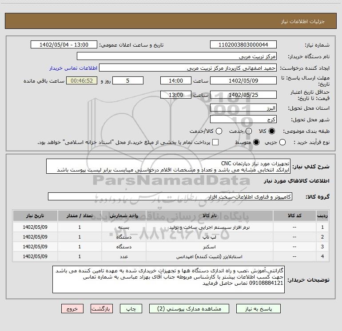
Task: Toggle the اسناد خزانه اسلامی payment checkbox
Action: 215,142
